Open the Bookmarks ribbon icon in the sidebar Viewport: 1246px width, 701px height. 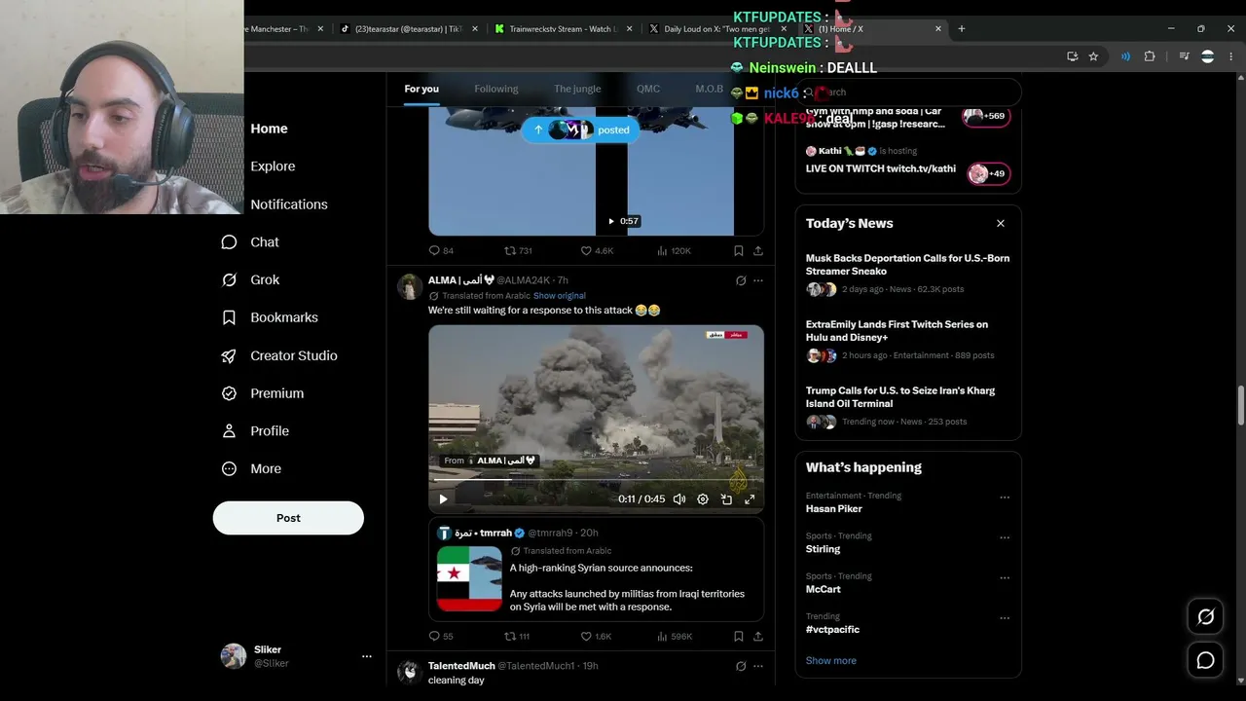pyautogui.click(x=229, y=317)
